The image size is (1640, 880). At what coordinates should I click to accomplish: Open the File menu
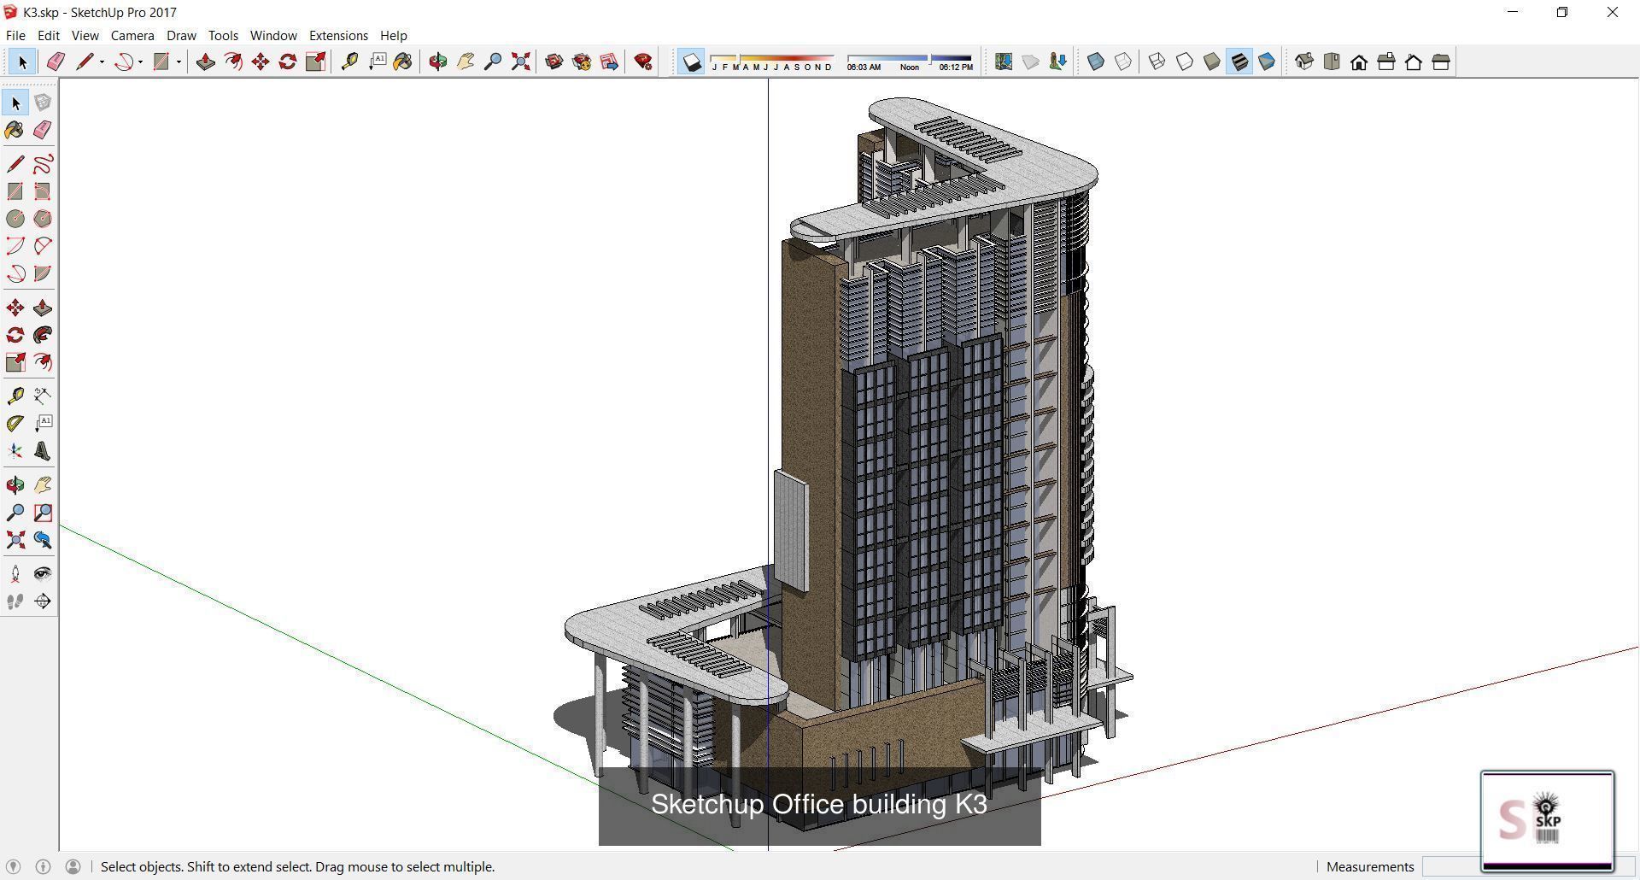coord(15,35)
